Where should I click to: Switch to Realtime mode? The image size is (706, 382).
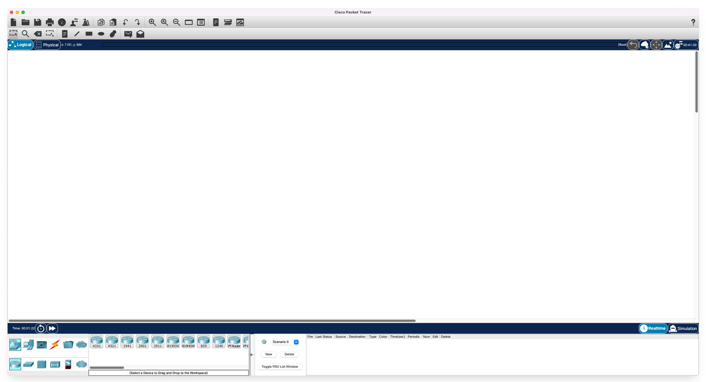pos(653,328)
